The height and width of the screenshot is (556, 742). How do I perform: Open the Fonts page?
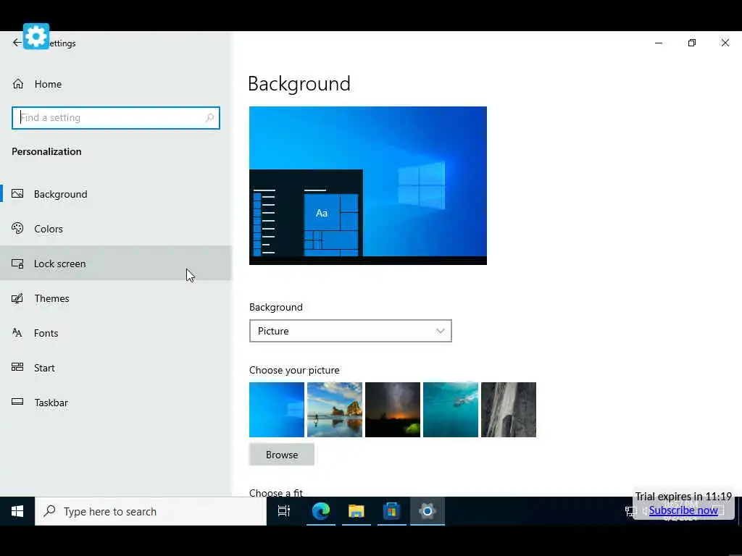(x=116, y=333)
